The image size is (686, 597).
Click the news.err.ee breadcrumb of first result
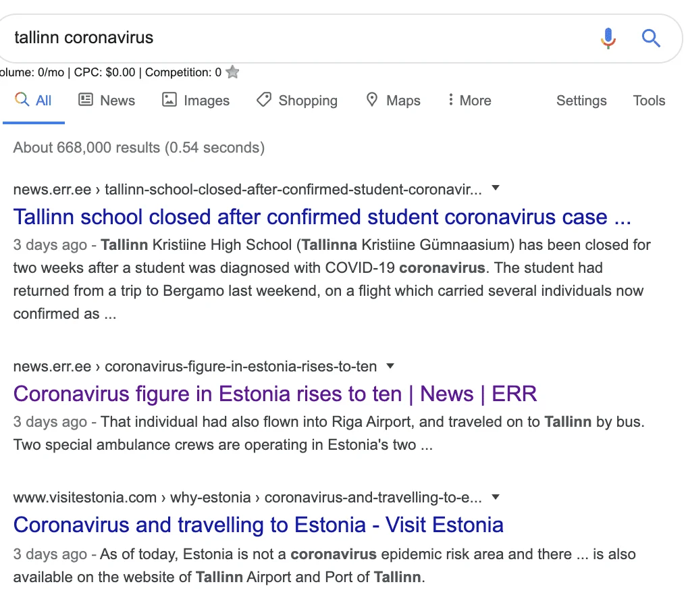(52, 190)
